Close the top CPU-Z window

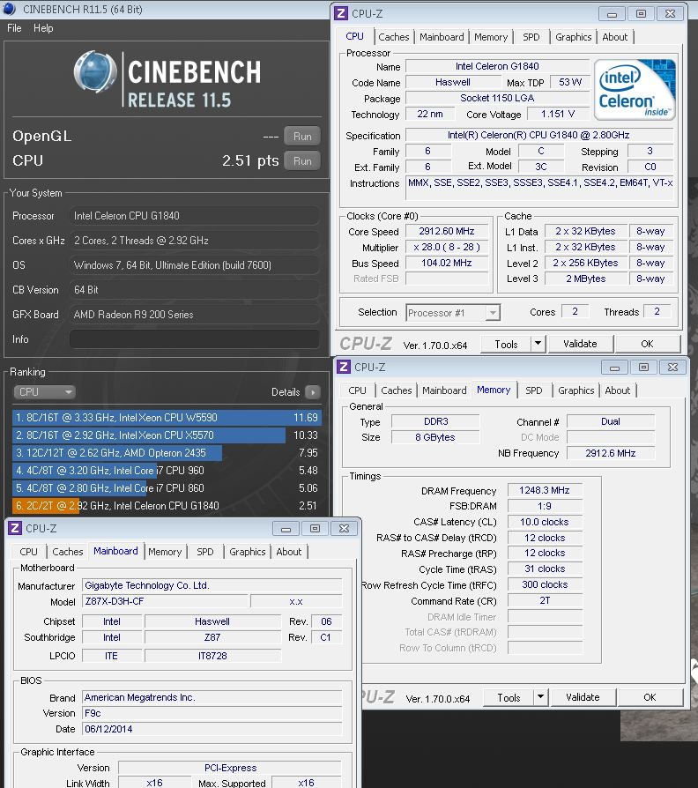click(x=671, y=14)
